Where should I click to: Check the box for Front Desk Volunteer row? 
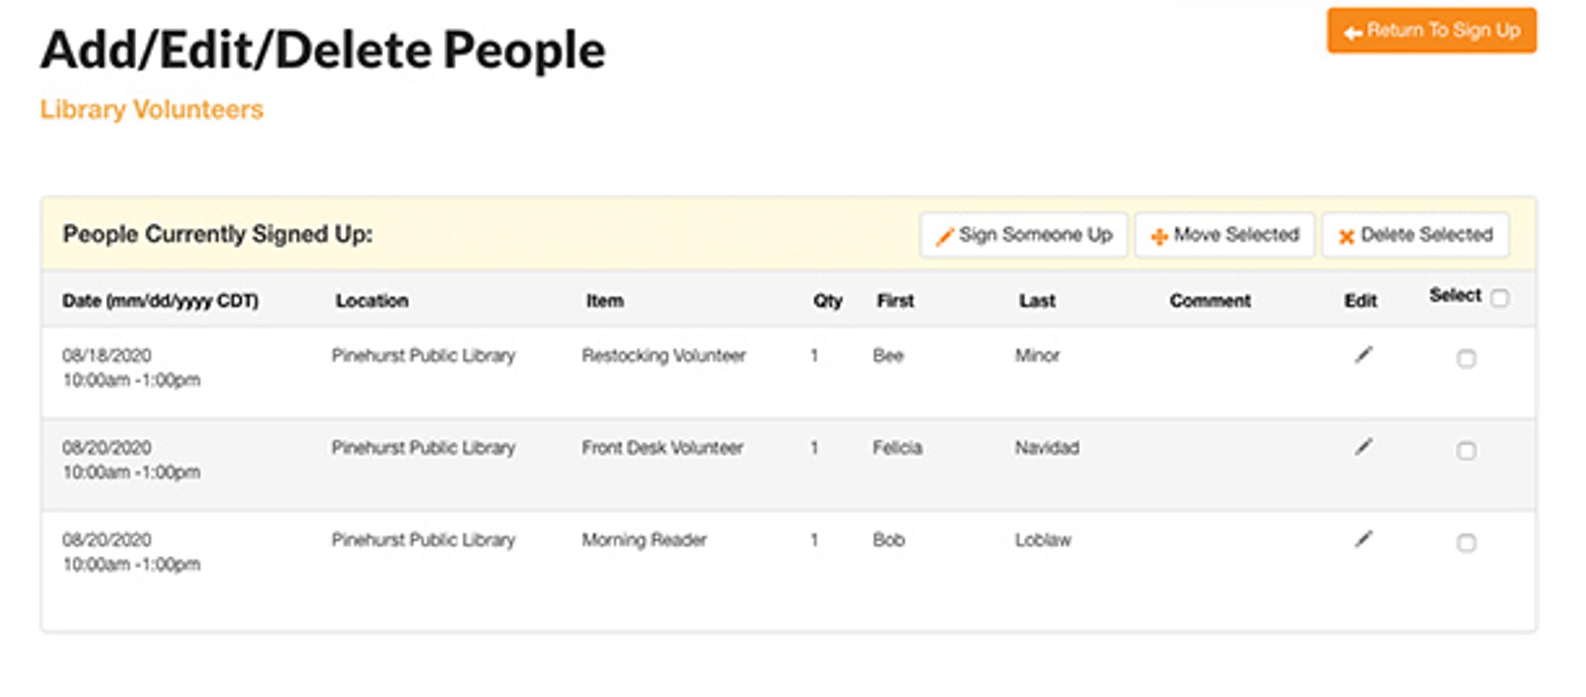point(1466,451)
